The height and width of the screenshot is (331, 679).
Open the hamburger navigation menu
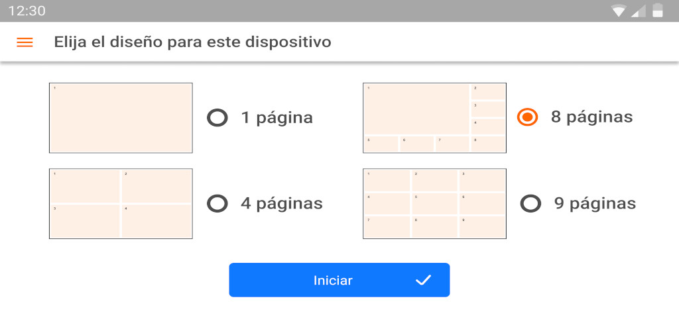point(25,42)
